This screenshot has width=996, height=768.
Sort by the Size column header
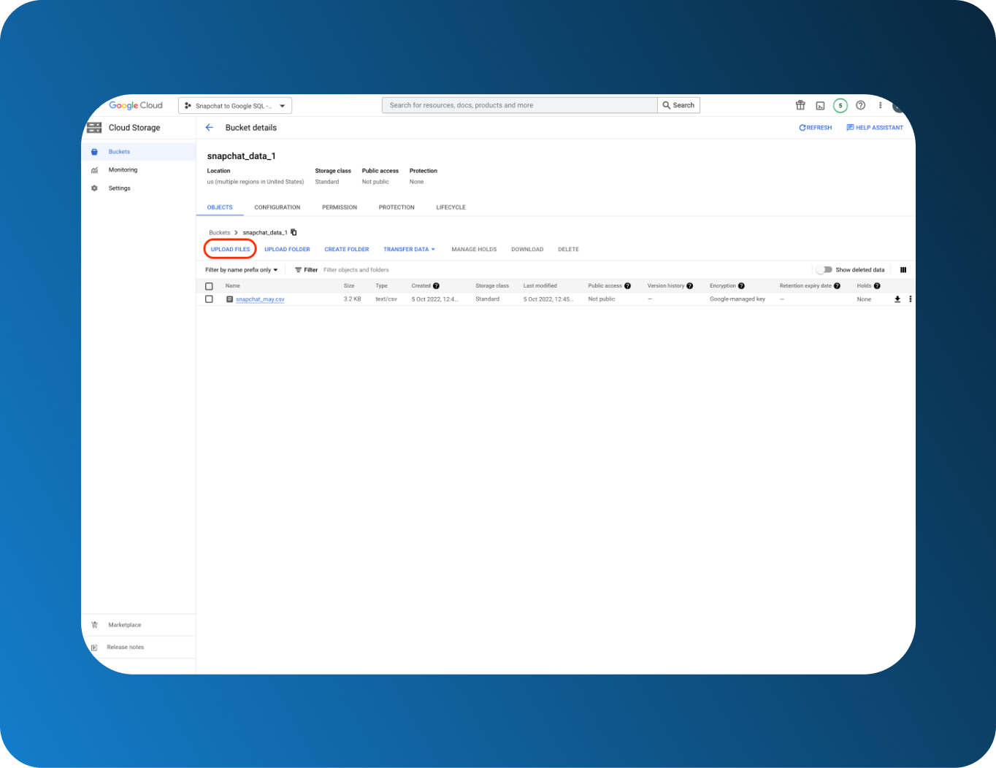click(349, 286)
